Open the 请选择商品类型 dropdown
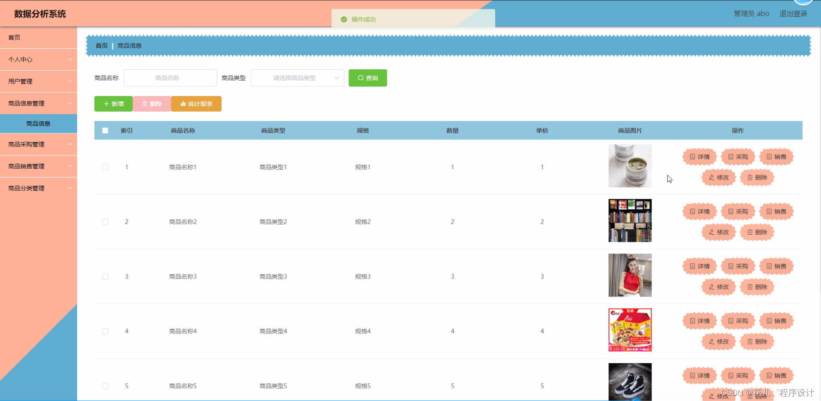This screenshot has height=401, width=821. pyautogui.click(x=297, y=78)
